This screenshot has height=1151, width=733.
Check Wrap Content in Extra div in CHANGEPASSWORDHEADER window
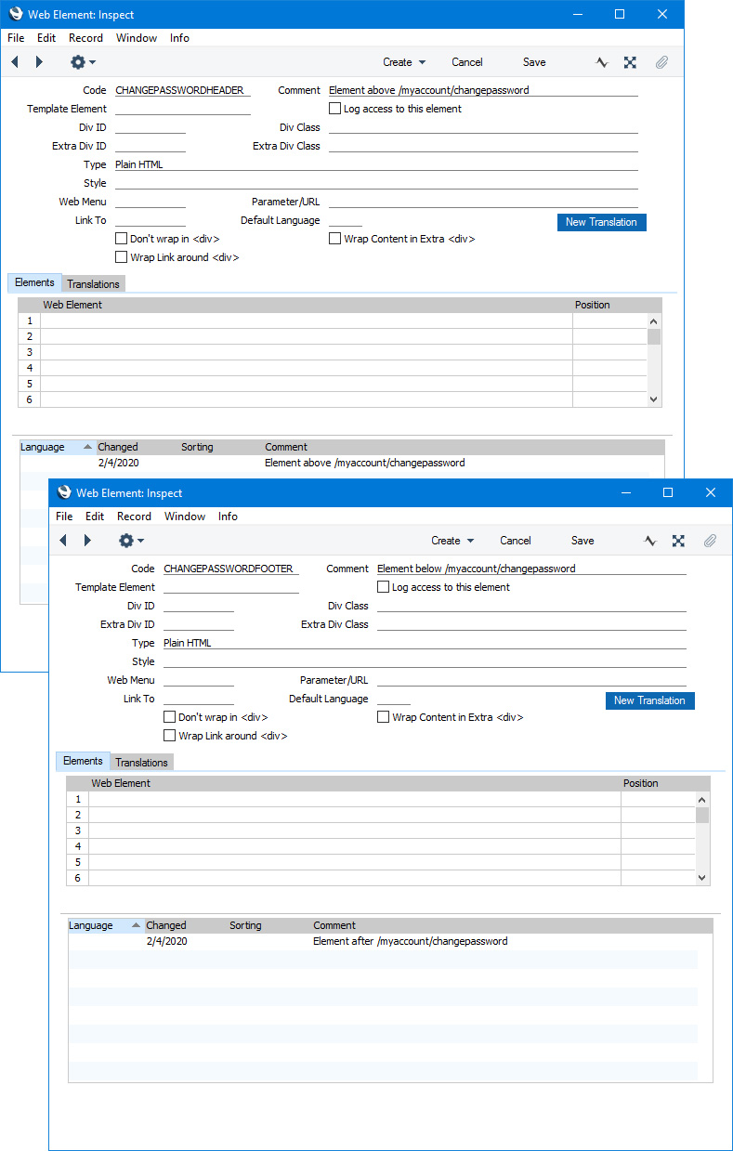click(x=335, y=239)
